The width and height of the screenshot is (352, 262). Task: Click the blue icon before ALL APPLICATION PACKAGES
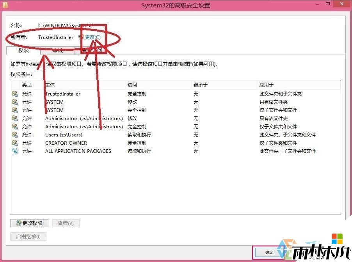(15, 151)
